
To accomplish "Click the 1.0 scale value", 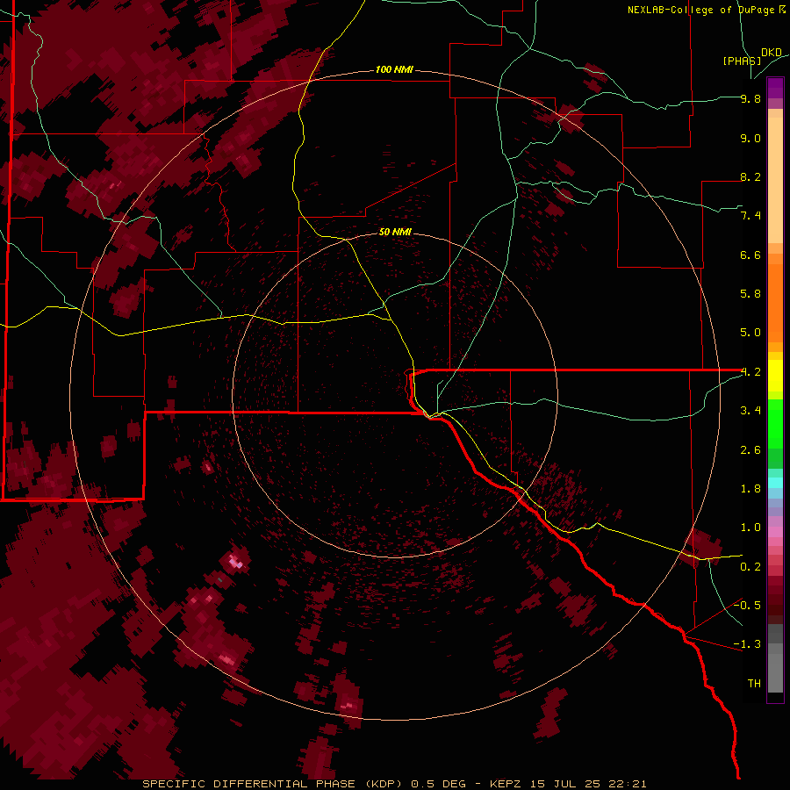I will [x=750, y=528].
